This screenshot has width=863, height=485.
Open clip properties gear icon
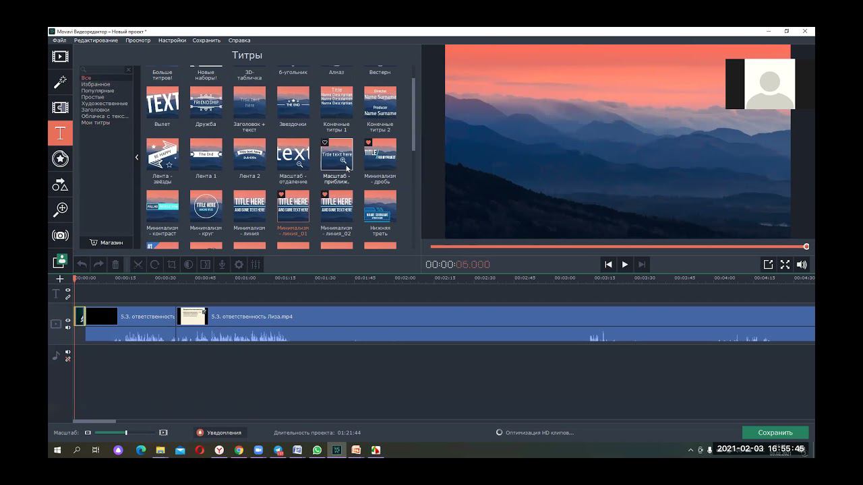coord(239,265)
